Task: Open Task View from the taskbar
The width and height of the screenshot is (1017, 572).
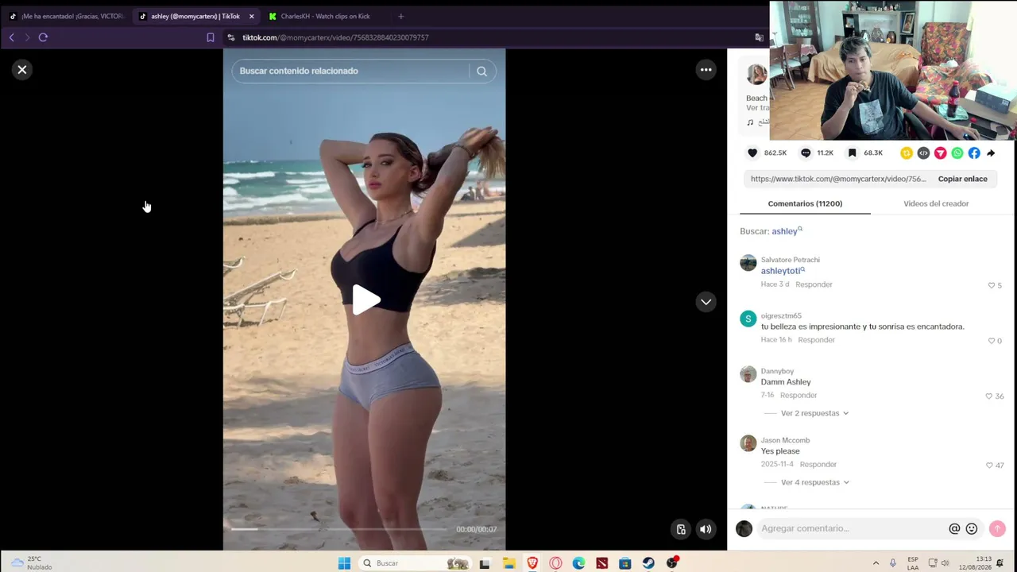Action: (x=485, y=563)
